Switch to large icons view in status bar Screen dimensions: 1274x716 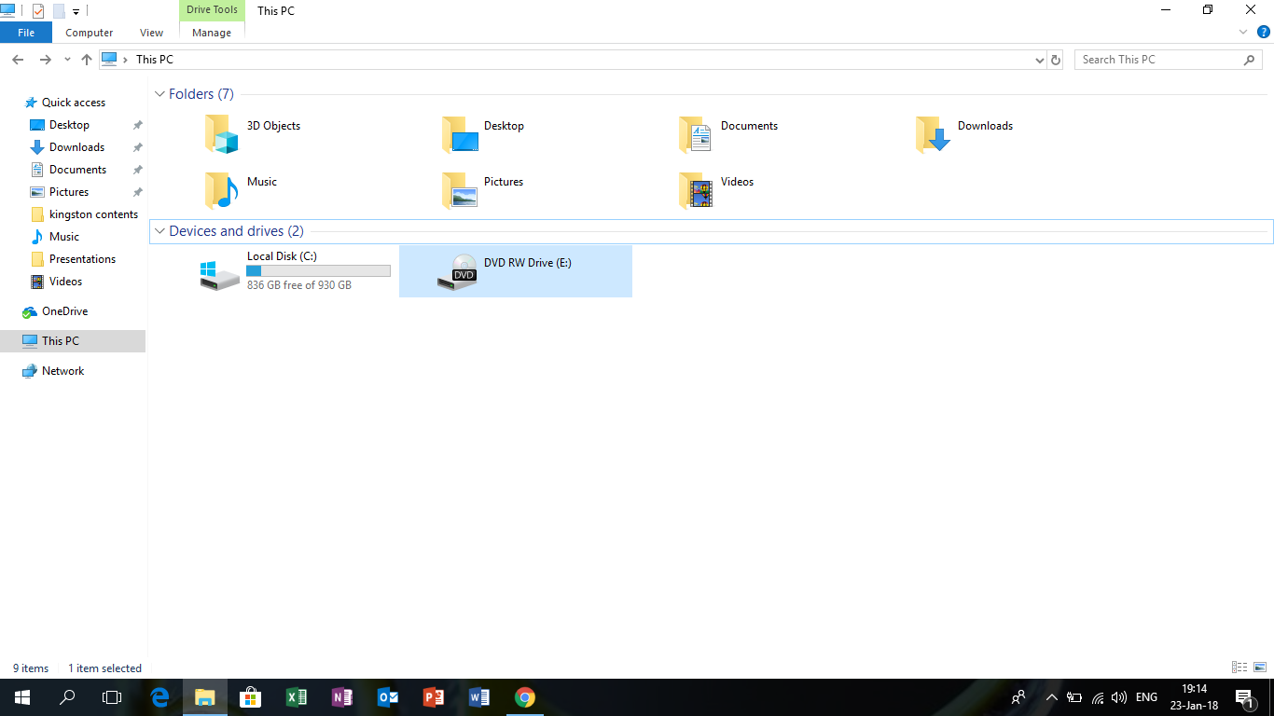pos(1260,668)
